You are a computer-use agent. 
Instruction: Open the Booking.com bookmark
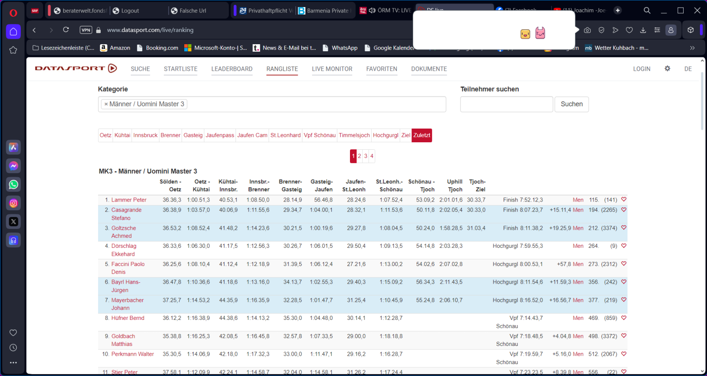pos(157,48)
